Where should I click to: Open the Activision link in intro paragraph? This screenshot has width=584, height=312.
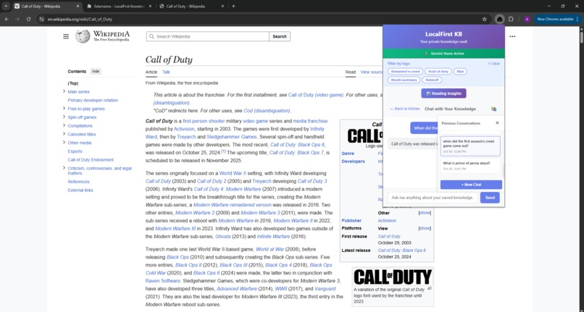coord(184,129)
